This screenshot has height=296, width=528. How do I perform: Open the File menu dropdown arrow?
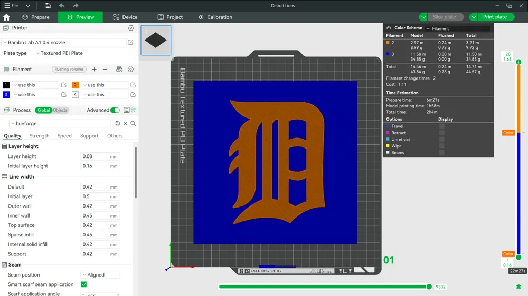pyautogui.click(x=28, y=5)
